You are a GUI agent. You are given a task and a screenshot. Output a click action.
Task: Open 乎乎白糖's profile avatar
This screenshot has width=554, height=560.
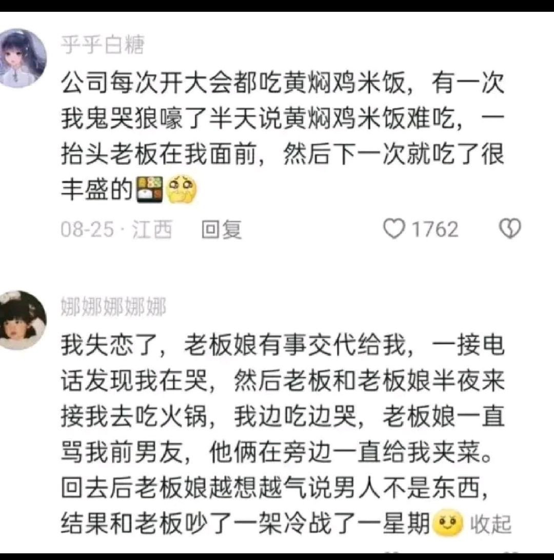pos(22,58)
